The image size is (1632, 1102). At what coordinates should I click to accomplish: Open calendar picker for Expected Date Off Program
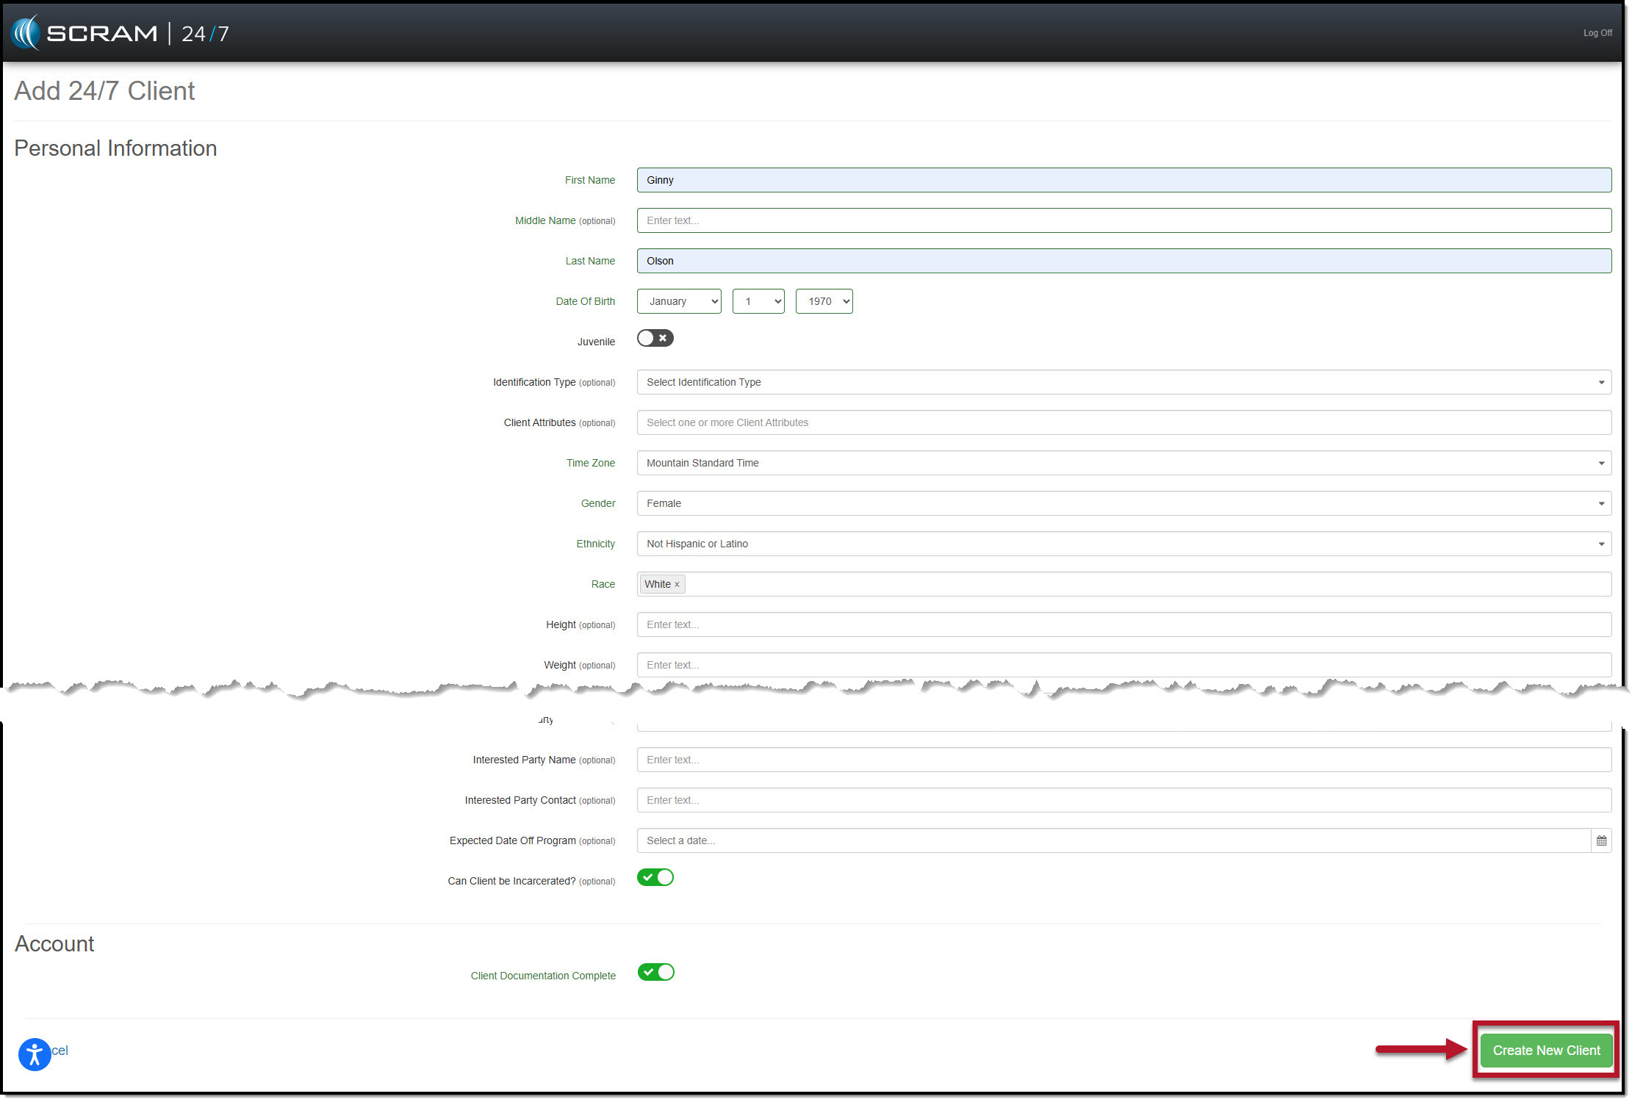coord(1601,840)
